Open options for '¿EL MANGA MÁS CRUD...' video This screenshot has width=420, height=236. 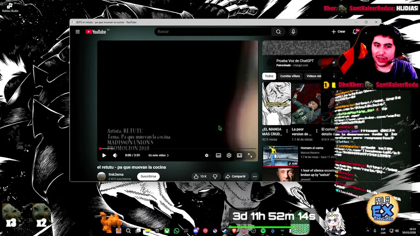point(287,131)
